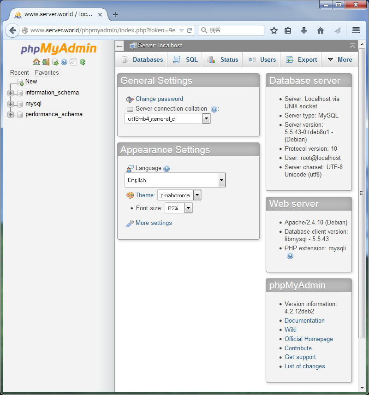Screen dimensions: 369x395
Task: Click the browser back arrow button
Action: [x=12, y=30]
